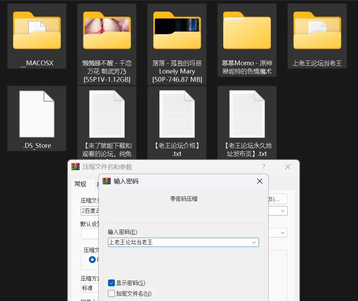Expand the password history dropdown
This screenshot has height=301, width=358.
[x=254, y=242]
